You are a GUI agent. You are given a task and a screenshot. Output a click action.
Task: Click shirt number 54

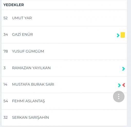[x=6, y=101]
